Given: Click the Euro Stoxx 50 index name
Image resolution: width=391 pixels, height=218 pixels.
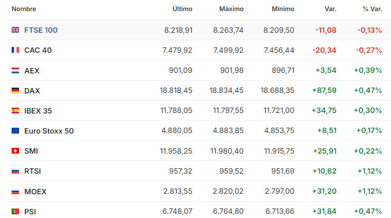Looking at the screenshot, I should (x=49, y=131).
